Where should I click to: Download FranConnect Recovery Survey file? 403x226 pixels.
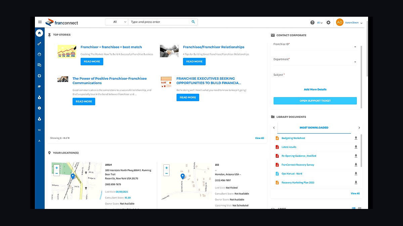pyautogui.click(x=356, y=165)
